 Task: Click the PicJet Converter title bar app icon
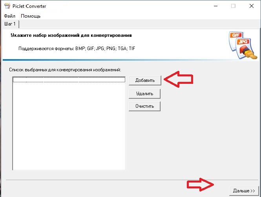(7, 6)
